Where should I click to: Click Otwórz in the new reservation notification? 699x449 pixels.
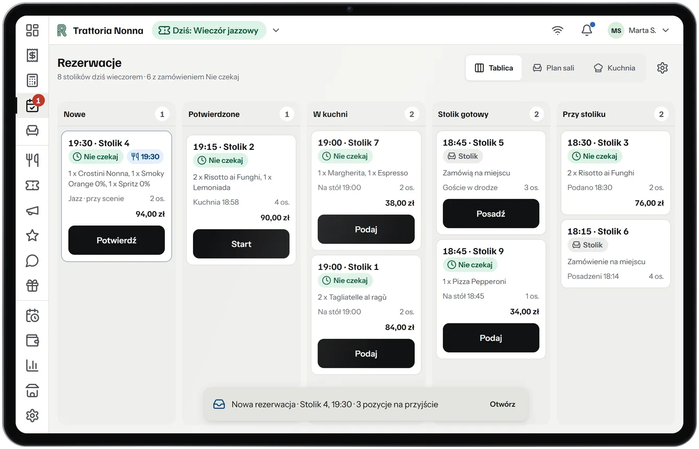[502, 404]
